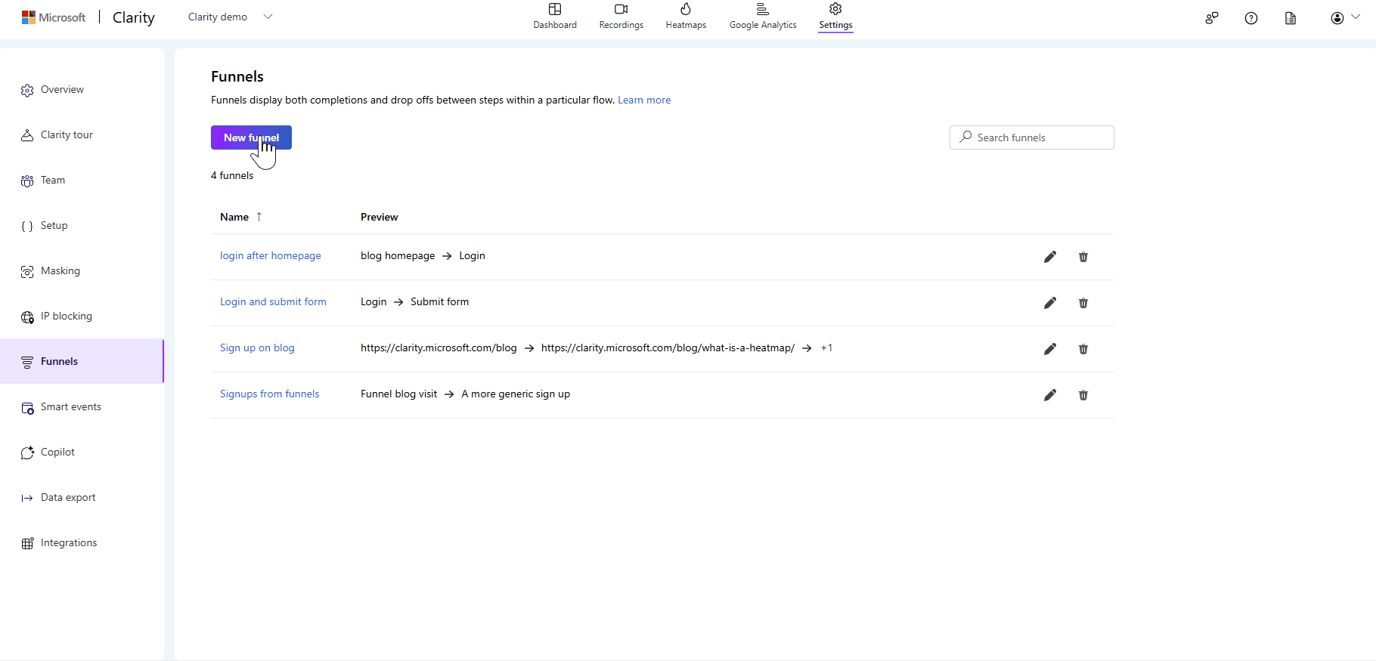The image size is (1376, 661).
Task: Open the user account menu
Action: (1345, 18)
